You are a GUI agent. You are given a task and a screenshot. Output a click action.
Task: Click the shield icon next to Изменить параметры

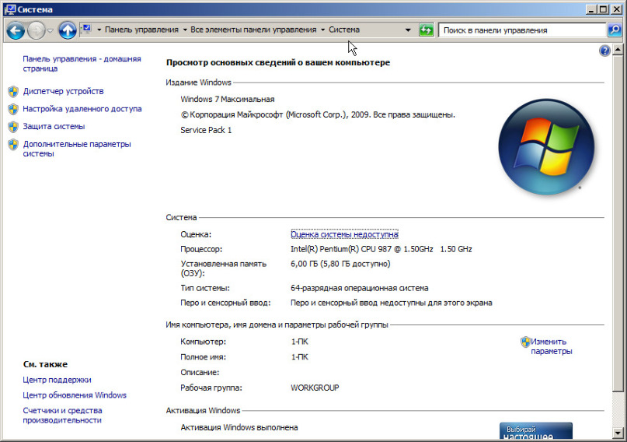click(525, 342)
